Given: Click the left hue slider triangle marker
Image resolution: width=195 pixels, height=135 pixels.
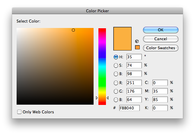Looking at the screenshot, I should 97,98.
